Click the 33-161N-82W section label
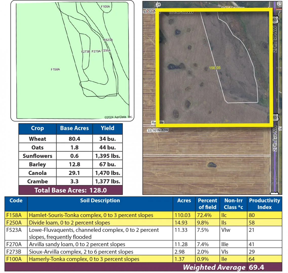This screenshot has width=288, height=273. tap(158, 131)
